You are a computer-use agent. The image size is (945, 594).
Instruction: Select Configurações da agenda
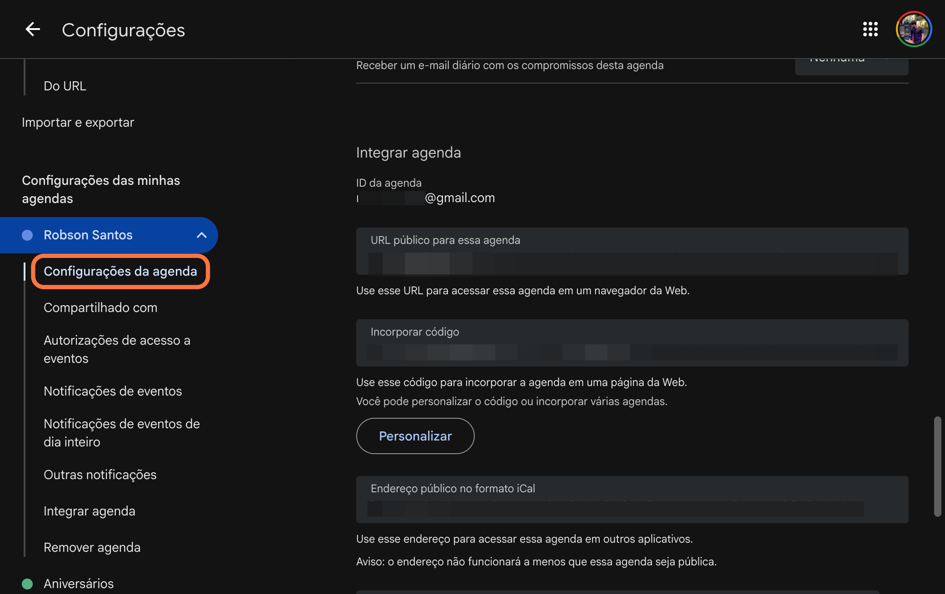tap(120, 271)
